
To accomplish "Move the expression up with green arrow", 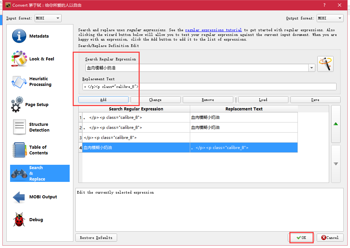I will [336, 124].
